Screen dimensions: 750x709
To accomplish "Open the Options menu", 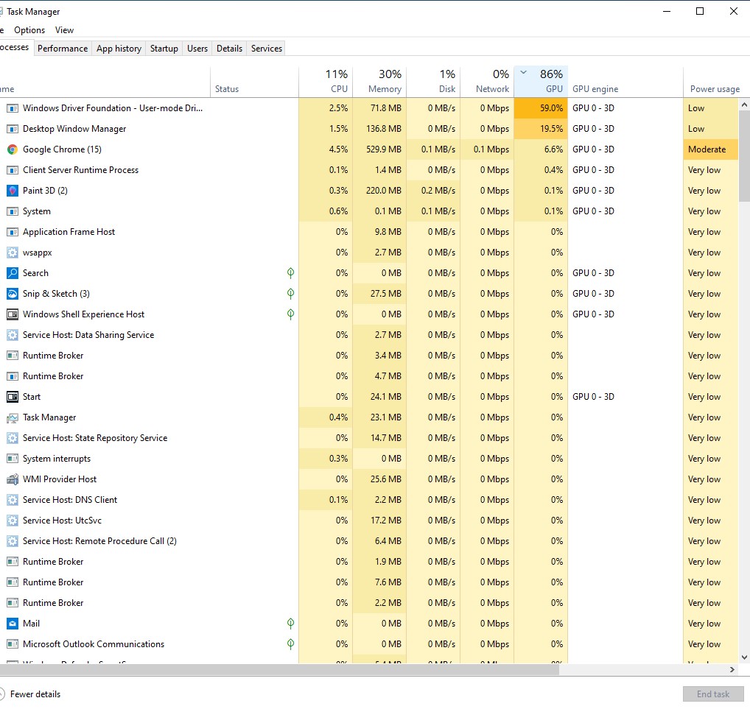I will pyautogui.click(x=29, y=30).
